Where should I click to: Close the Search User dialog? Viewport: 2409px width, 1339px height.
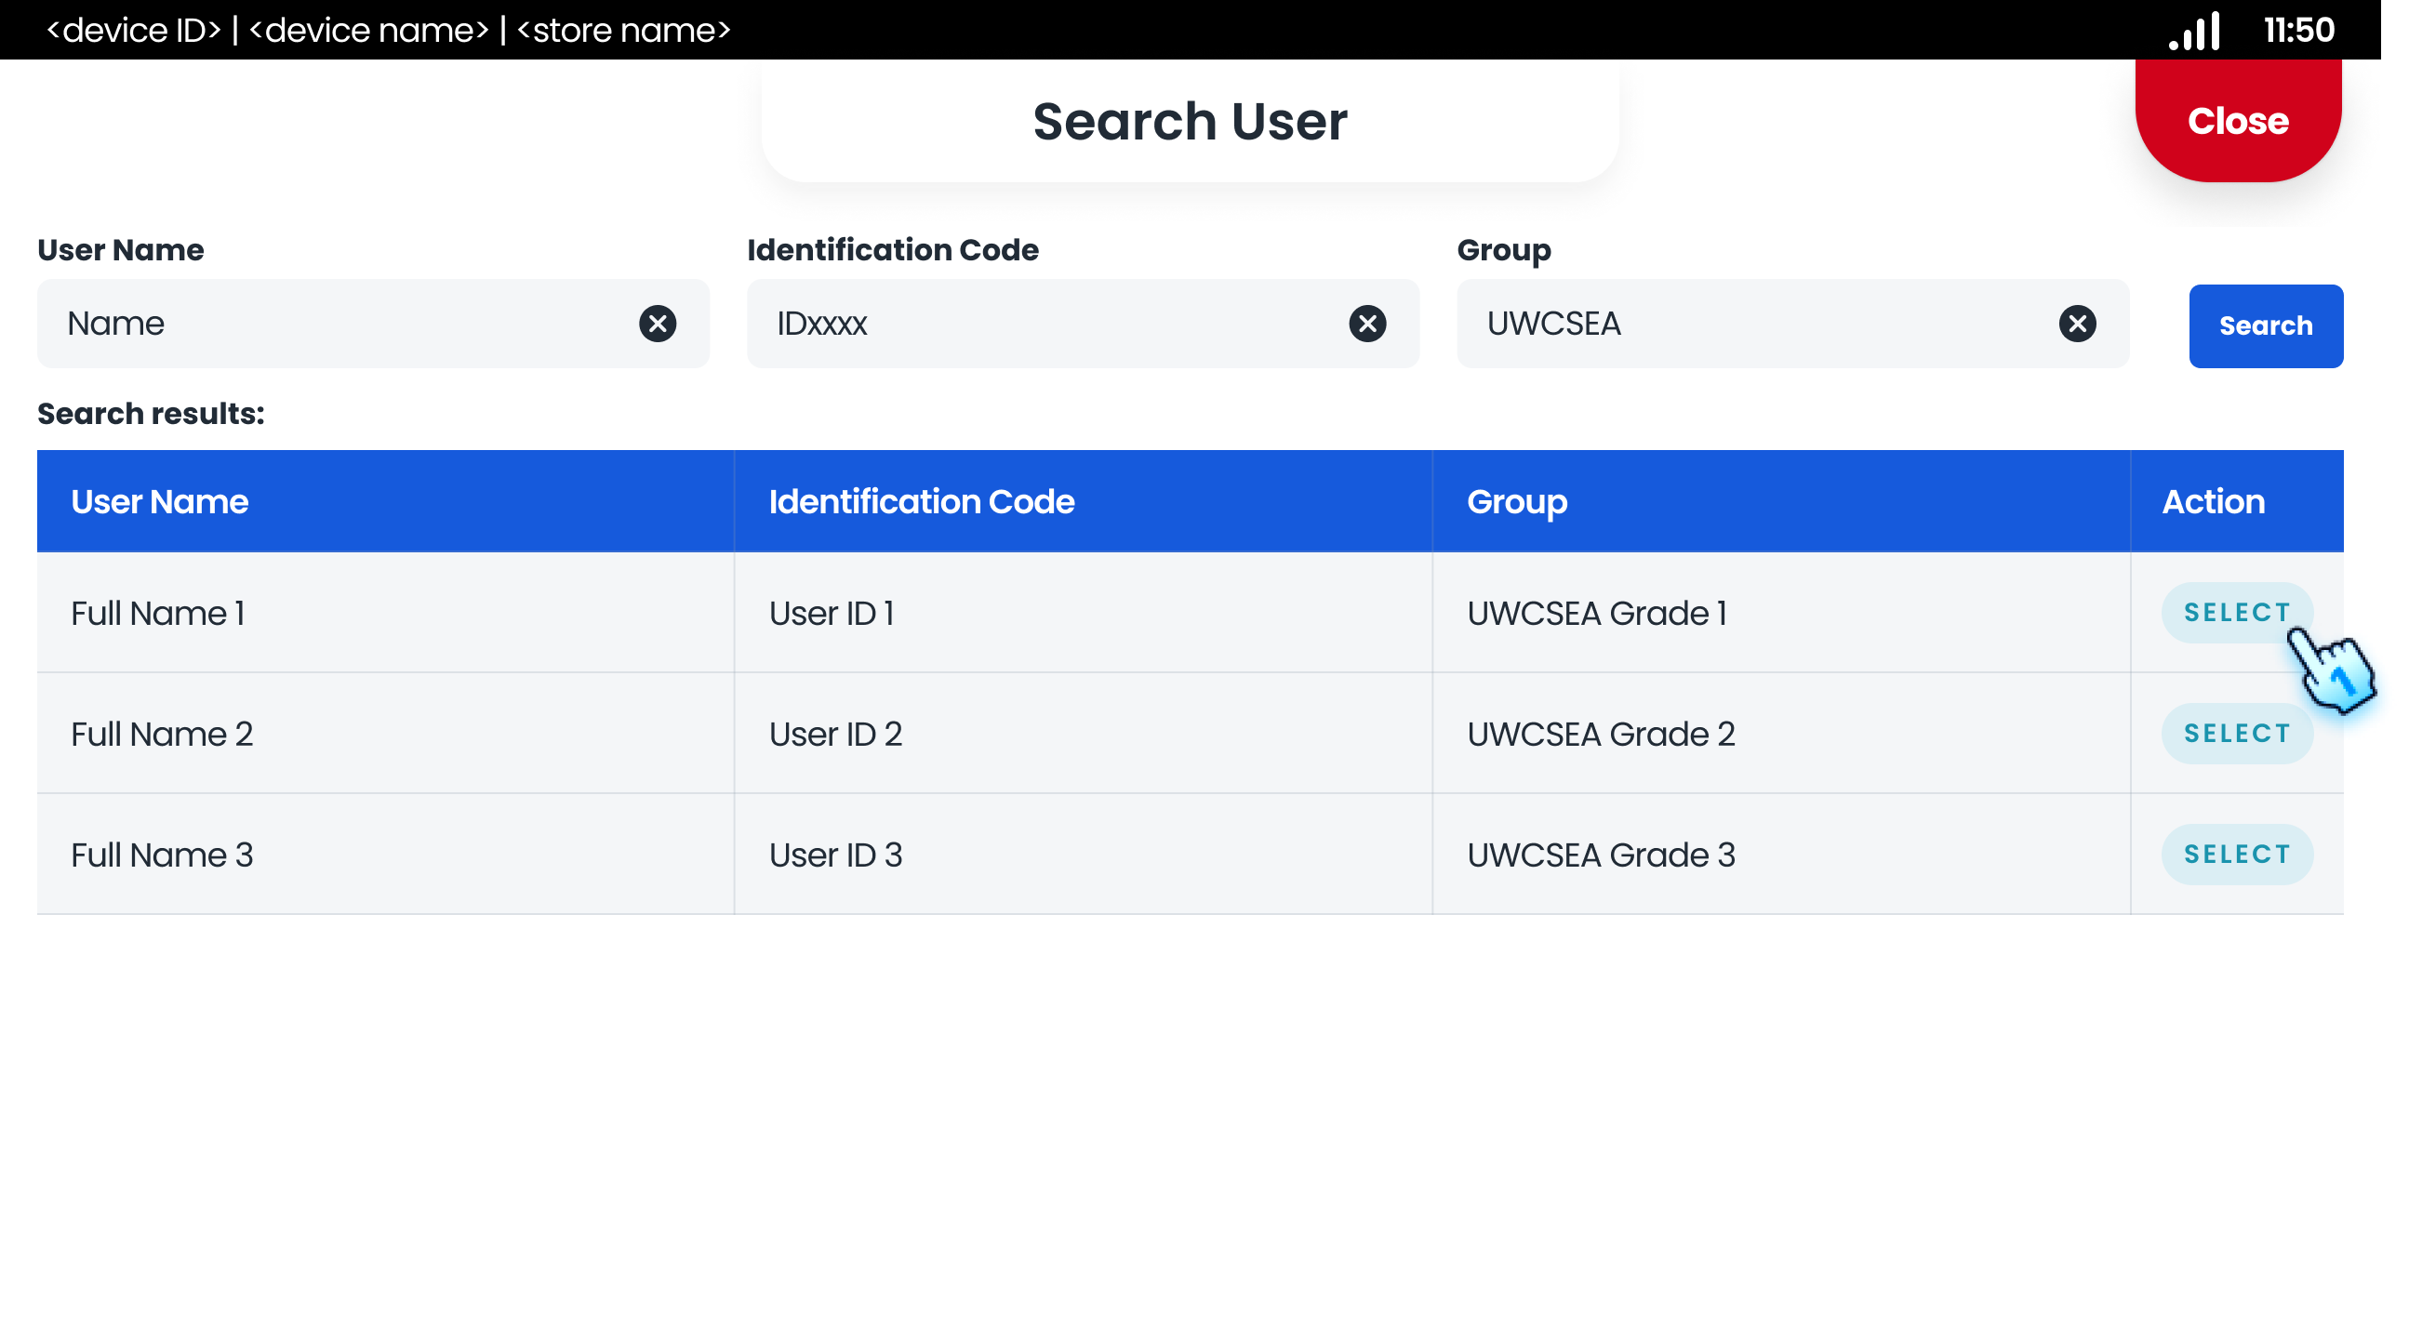(2237, 120)
